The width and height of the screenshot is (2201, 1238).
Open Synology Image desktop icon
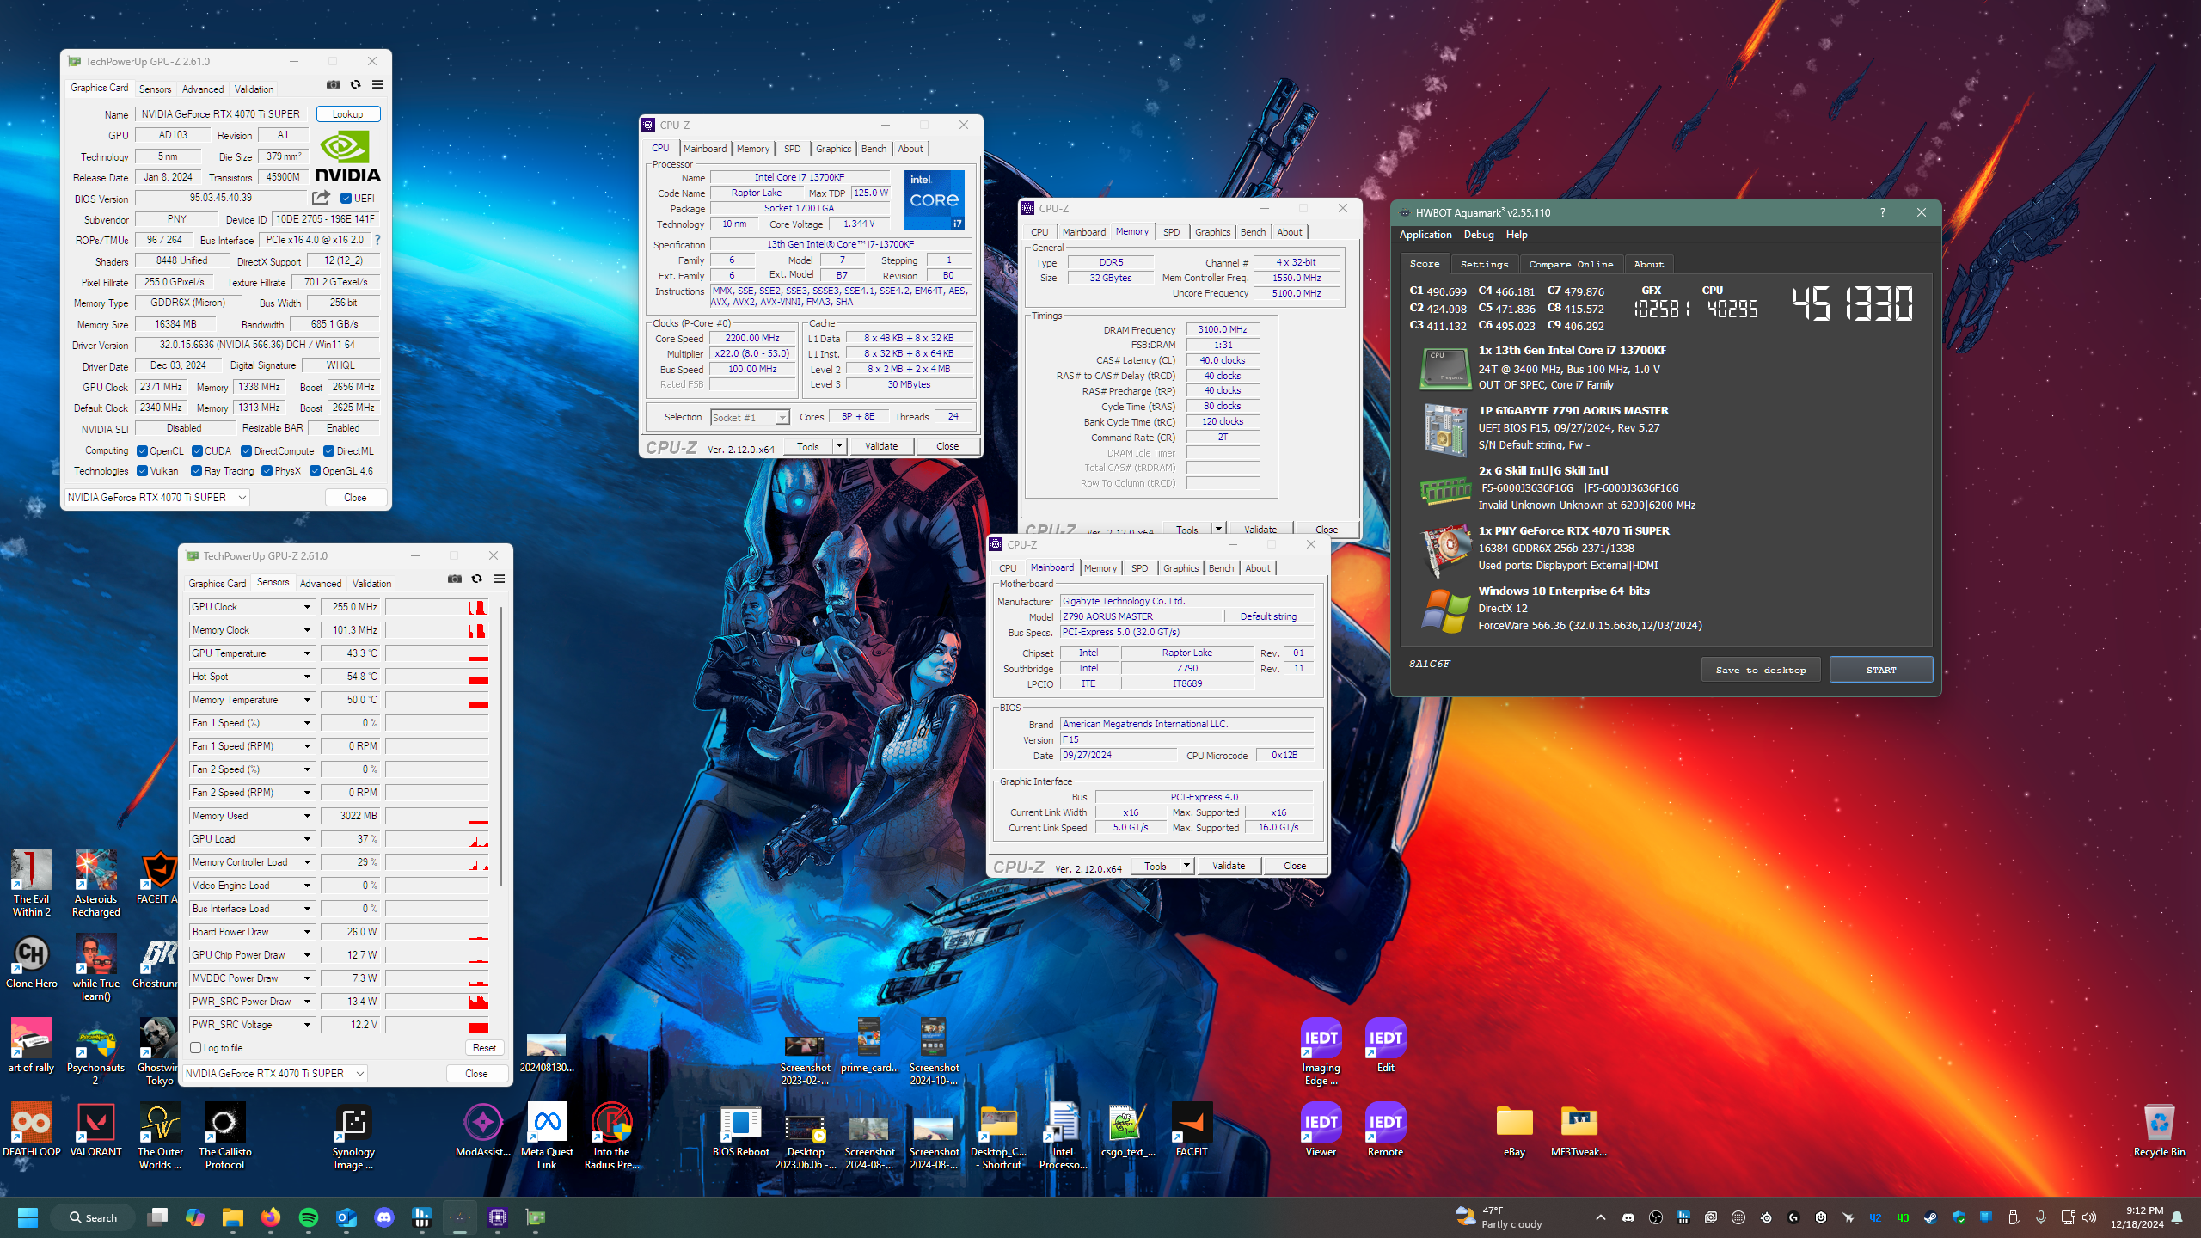(x=353, y=1137)
